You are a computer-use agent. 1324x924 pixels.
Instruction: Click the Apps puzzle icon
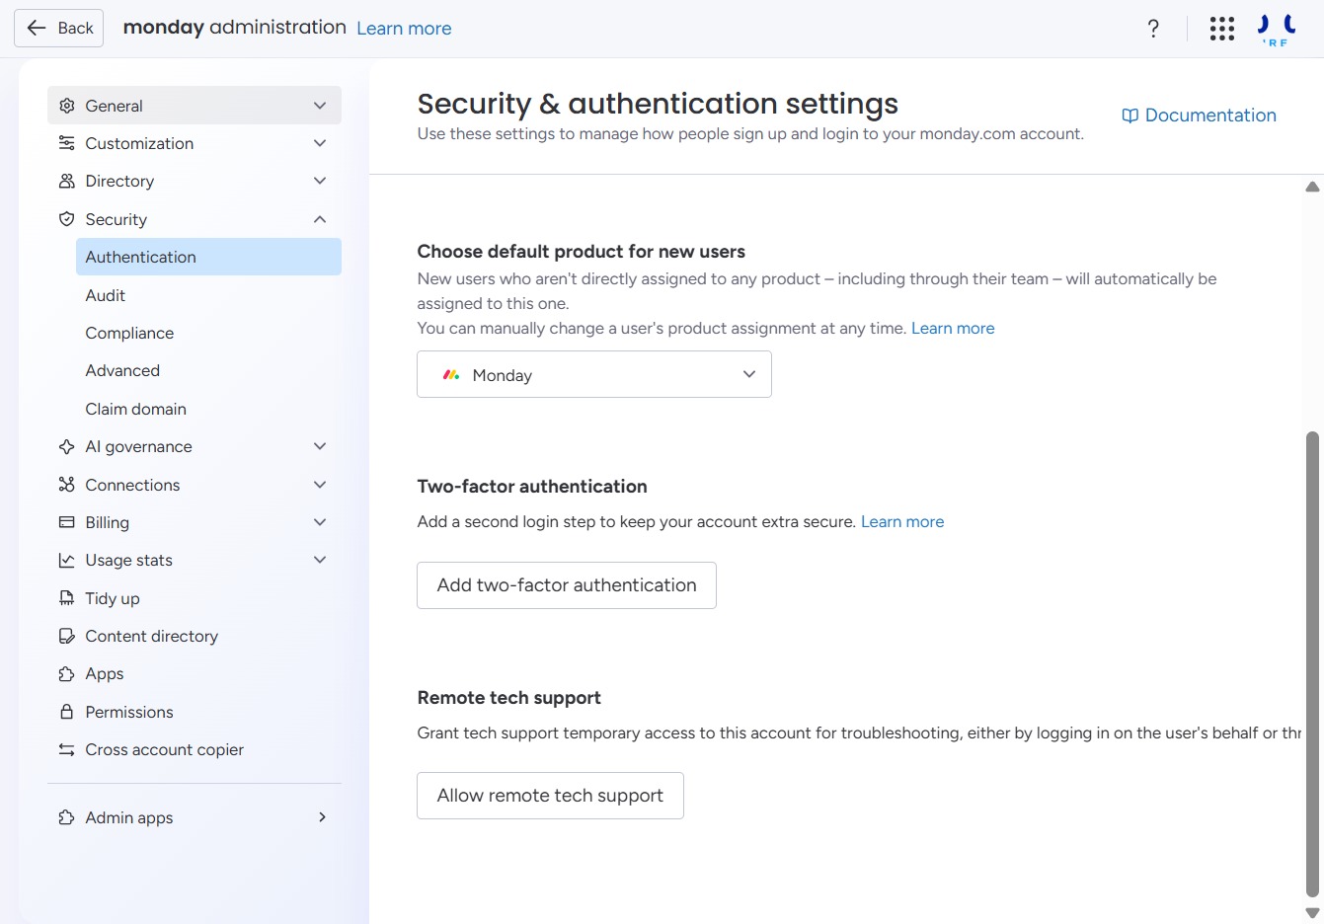tap(67, 673)
